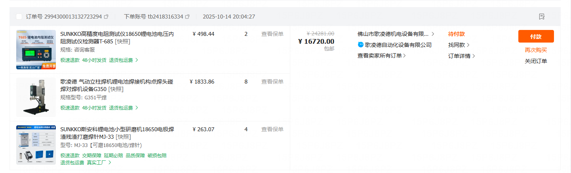
Task: Click copy icon beside account tb2418316334
Action: [x=187, y=17]
